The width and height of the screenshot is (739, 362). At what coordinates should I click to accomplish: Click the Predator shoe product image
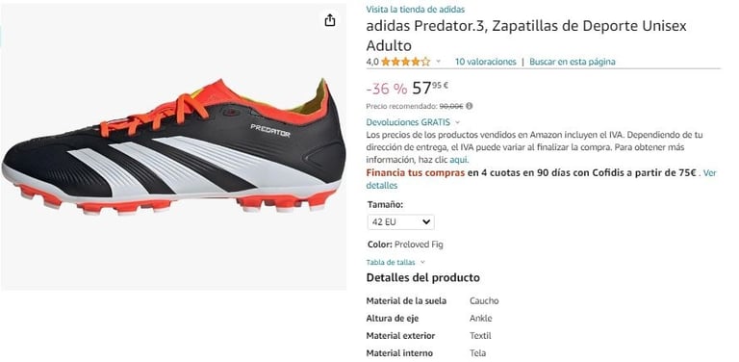pos(173,146)
